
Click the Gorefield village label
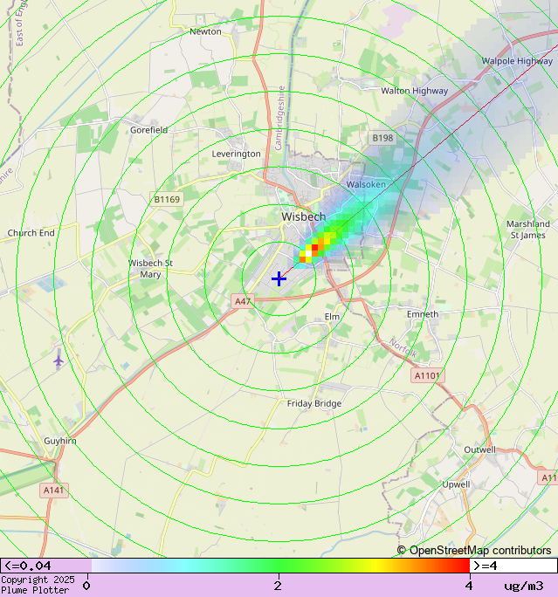coord(149,130)
